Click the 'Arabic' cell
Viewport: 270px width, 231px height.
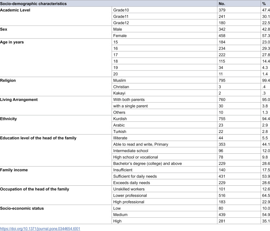click(x=119, y=125)
